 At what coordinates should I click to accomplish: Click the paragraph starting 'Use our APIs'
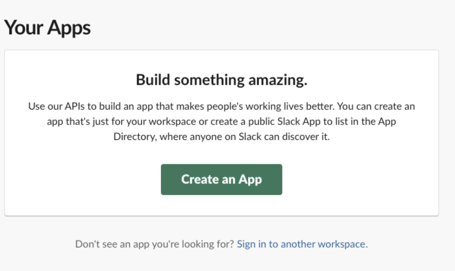click(x=222, y=122)
